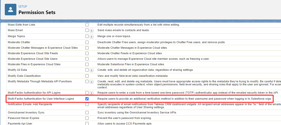Viewport: 281px width, 125px height.
Task: Enable Multi-Factor Authentication for API Logins checkbox
Action: coord(87,93)
